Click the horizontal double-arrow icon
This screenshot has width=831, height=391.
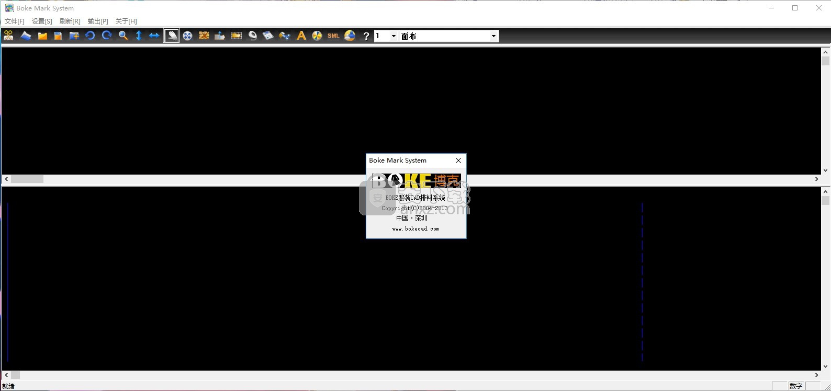coord(154,36)
